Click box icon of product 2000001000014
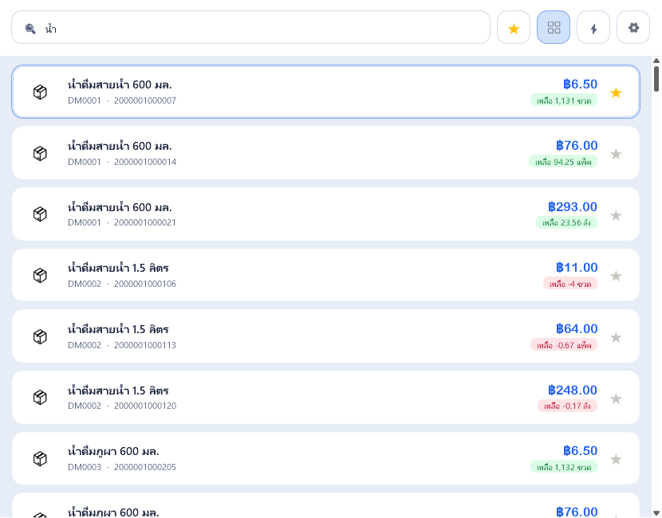The width and height of the screenshot is (662, 518). click(x=40, y=153)
